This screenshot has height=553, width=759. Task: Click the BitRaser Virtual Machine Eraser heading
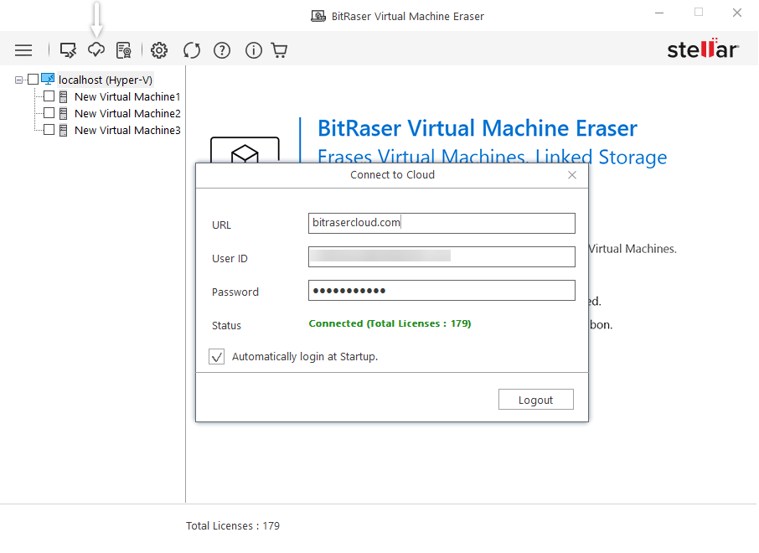[478, 128]
